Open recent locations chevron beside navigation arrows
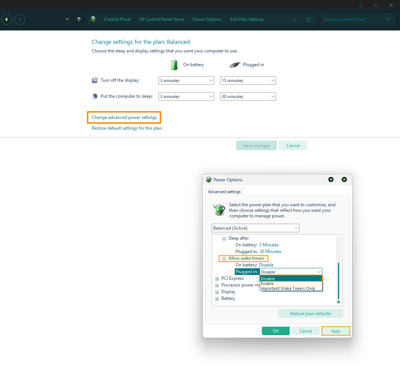Image resolution: width=400 pixels, height=369 pixels. pos(67,19)
